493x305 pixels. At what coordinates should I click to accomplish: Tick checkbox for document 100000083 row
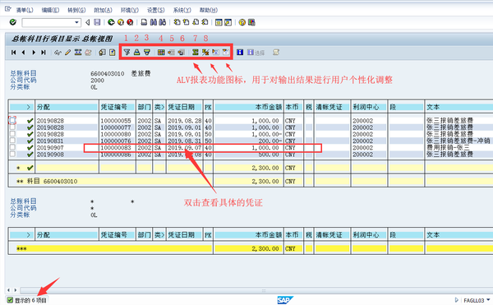[x=12, y=147]
